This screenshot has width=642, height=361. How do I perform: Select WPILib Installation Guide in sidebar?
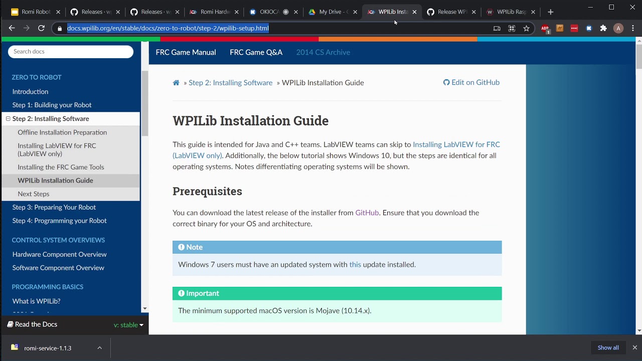tap(55, 180)
